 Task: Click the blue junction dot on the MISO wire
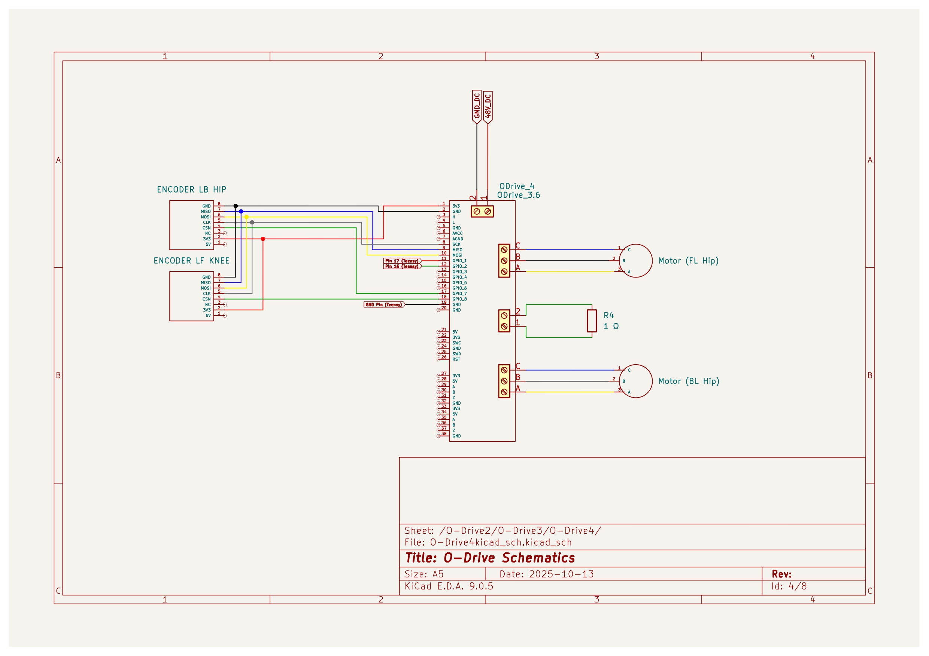point(241,211)
